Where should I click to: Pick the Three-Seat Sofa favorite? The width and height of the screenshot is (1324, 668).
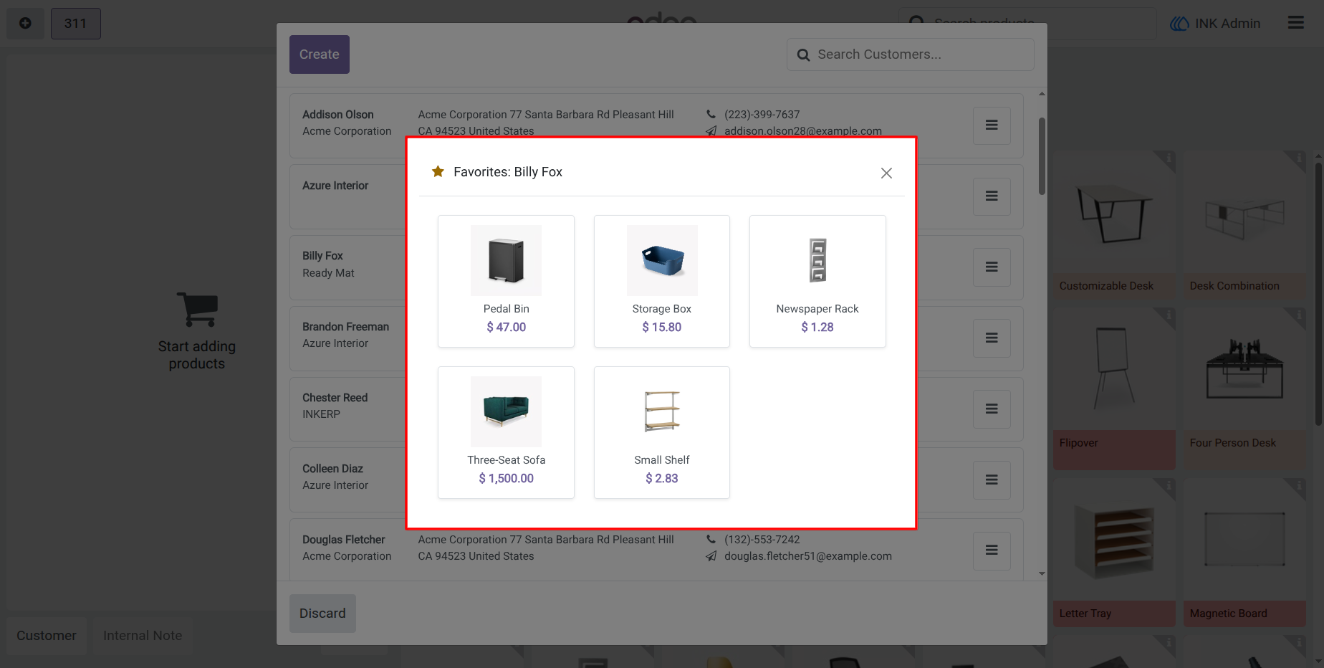tap(506, 432)
